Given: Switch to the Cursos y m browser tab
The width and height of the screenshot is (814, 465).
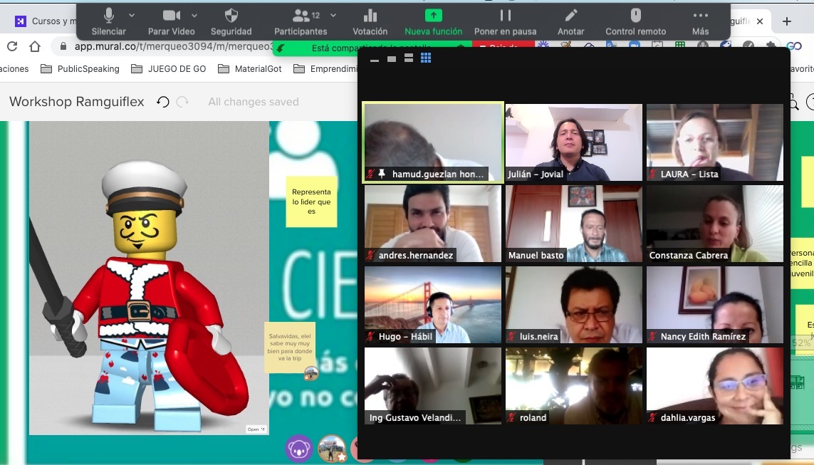Looking at the screenshot, I should click(x=46, y=21).
